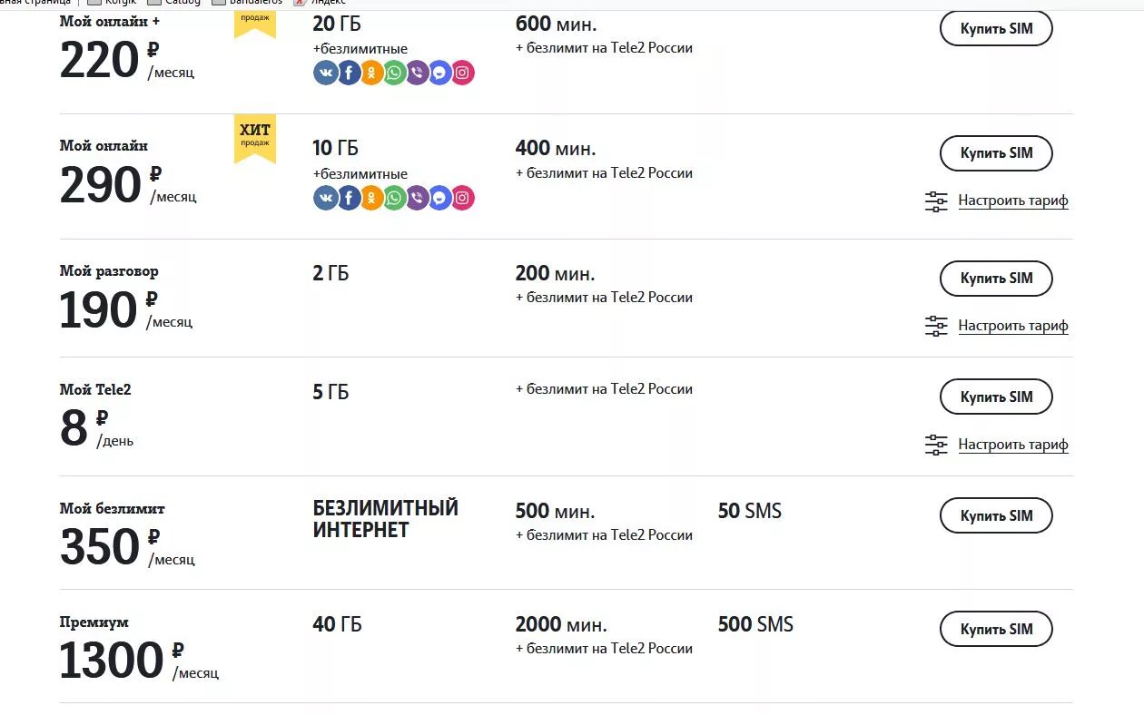
Task: Click the settings sliders icon in the Мой Tele2 row
Action: [936, 445]
